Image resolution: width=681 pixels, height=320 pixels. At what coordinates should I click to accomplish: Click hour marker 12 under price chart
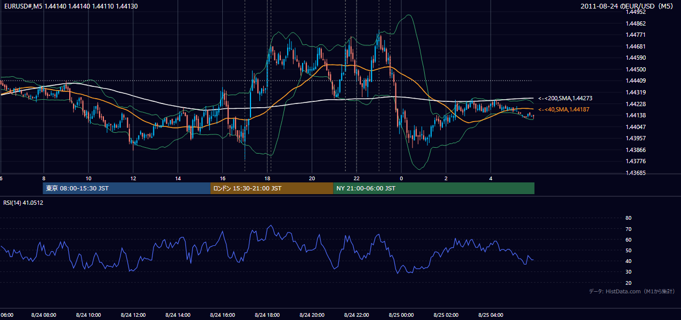(x=133, y=178)
